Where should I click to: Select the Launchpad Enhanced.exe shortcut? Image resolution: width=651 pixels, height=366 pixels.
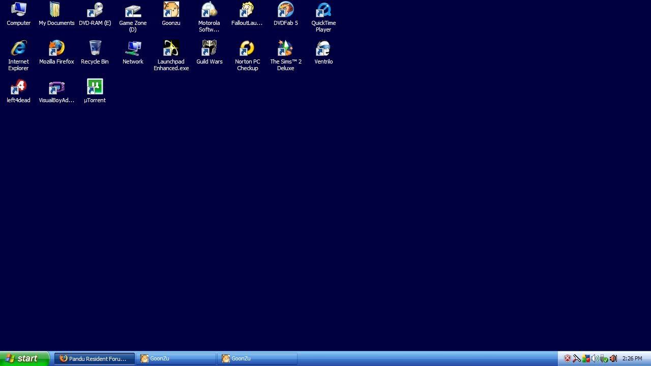[x=171, y=56]
